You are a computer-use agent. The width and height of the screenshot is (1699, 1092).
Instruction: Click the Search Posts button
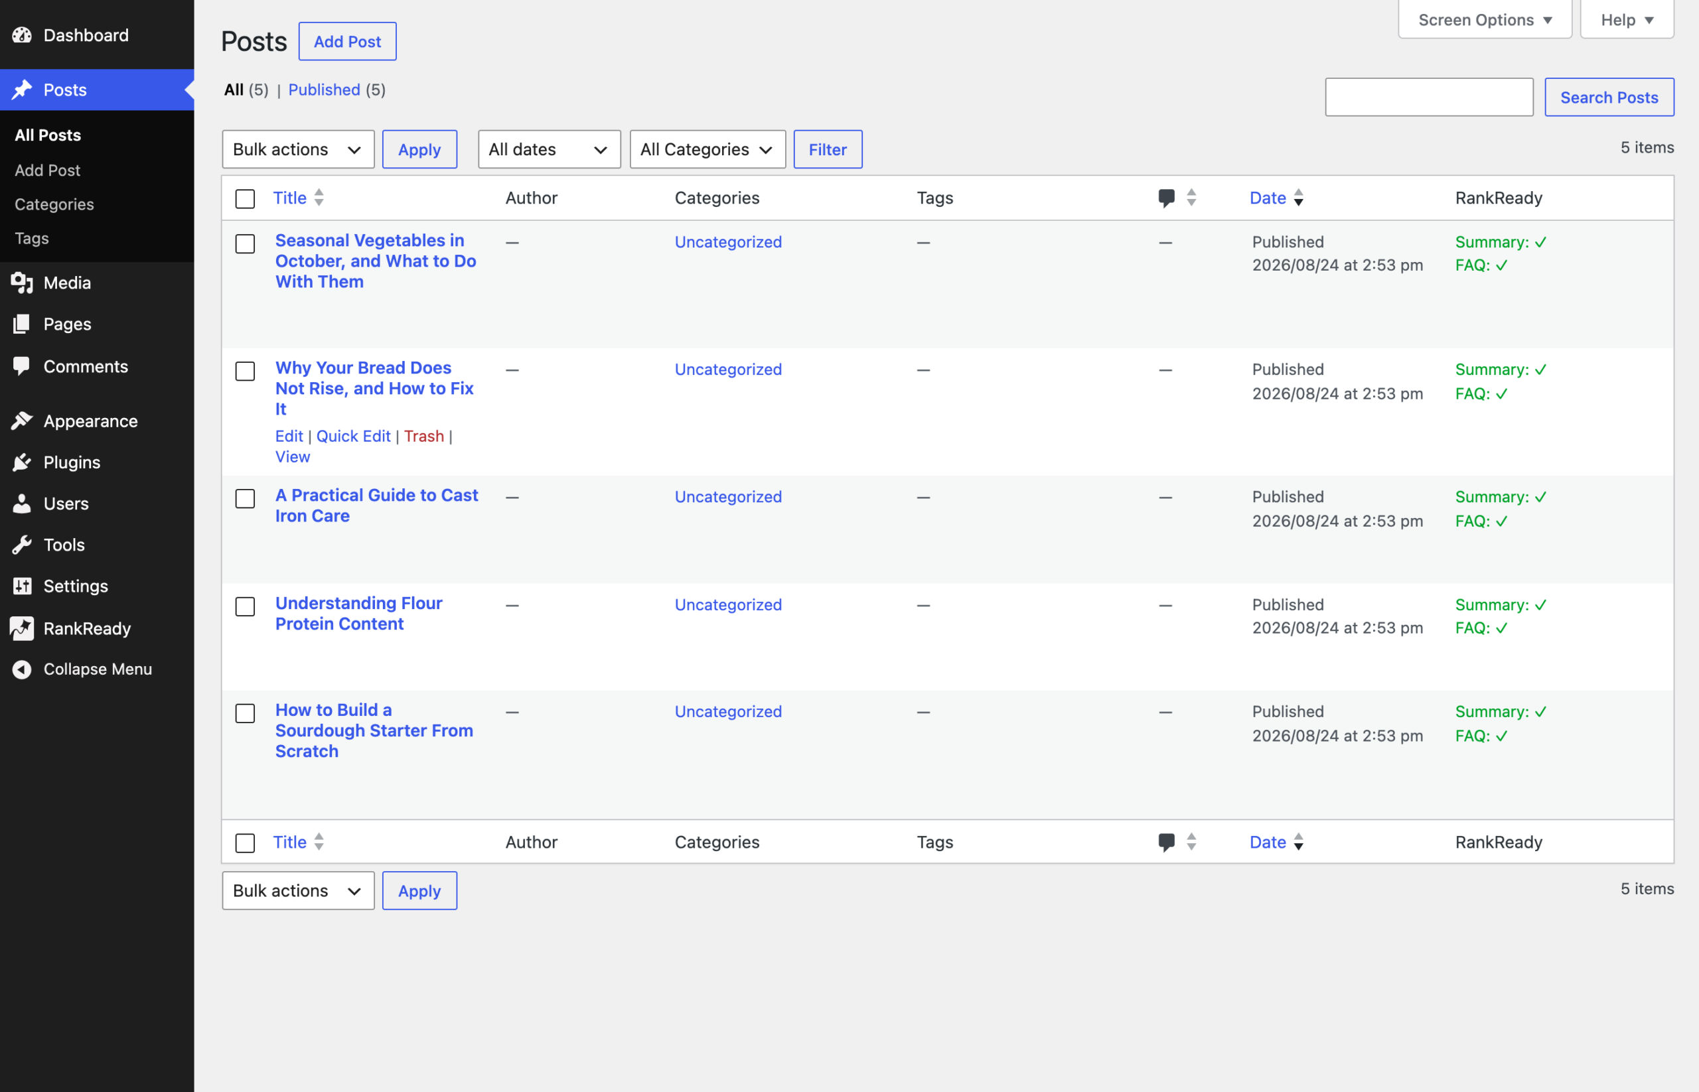[1609, 97]
